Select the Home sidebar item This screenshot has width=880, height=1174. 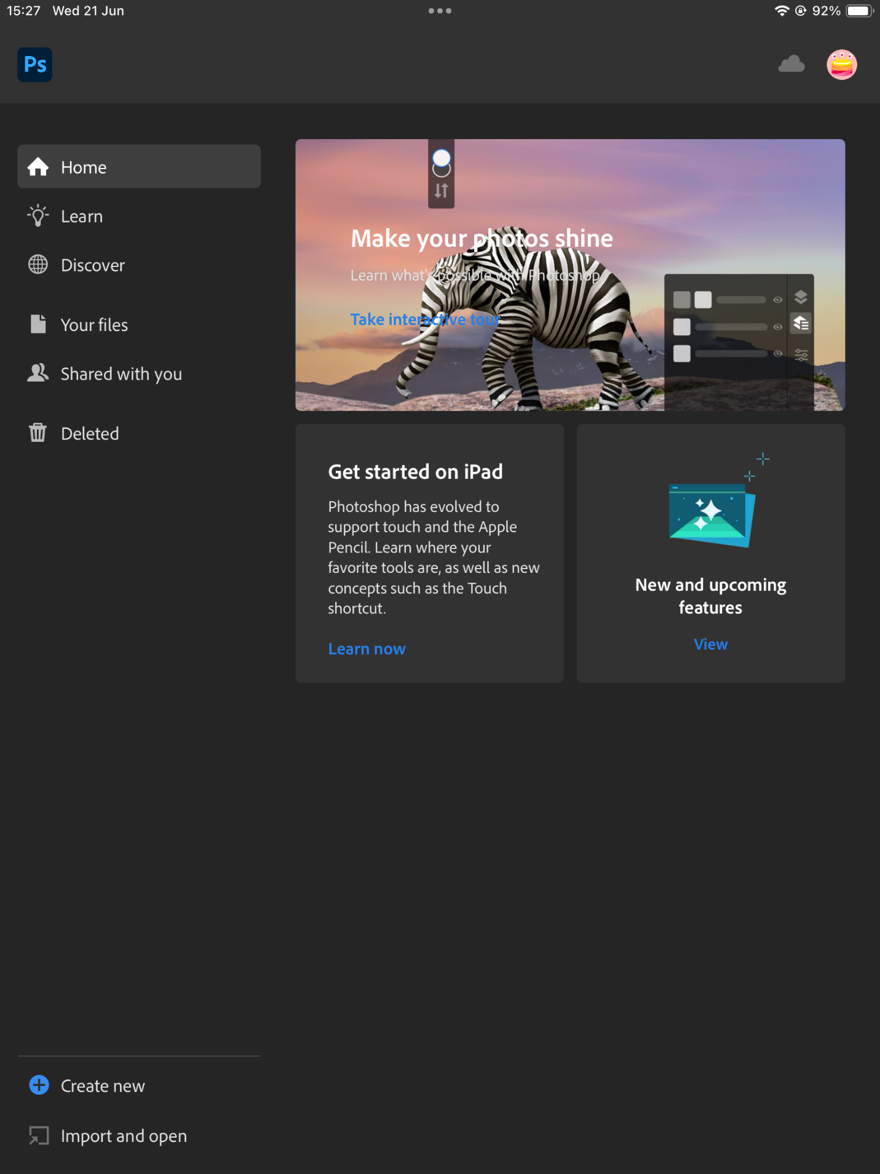click(139, 167)
